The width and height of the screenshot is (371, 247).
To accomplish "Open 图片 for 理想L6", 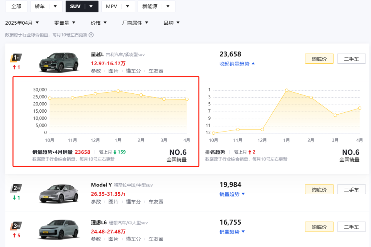I will (113, 239).
